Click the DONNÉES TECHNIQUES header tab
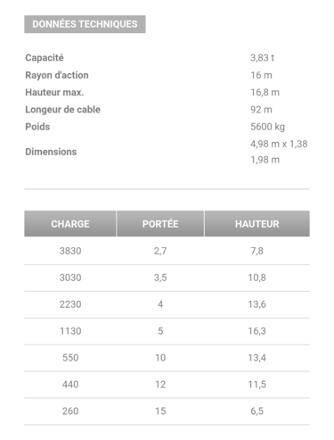 tap(85, 24)
